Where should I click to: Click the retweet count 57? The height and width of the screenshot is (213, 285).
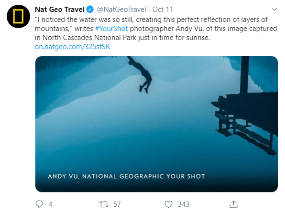tap(117, 204)
